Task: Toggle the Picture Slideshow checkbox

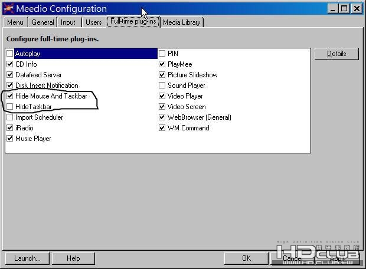Action: [x=162, y=75]
